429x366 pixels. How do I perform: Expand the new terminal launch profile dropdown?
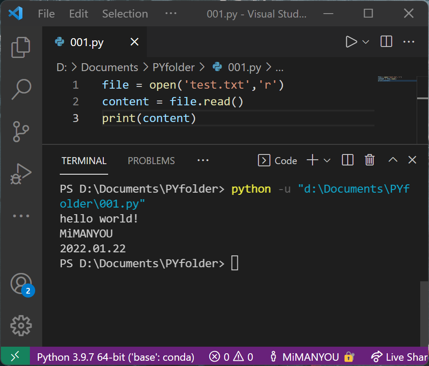pos(327,161)
